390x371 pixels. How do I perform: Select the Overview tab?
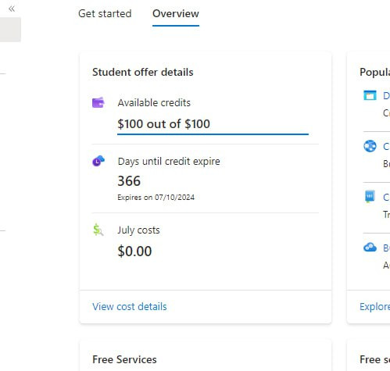[176, 13]
